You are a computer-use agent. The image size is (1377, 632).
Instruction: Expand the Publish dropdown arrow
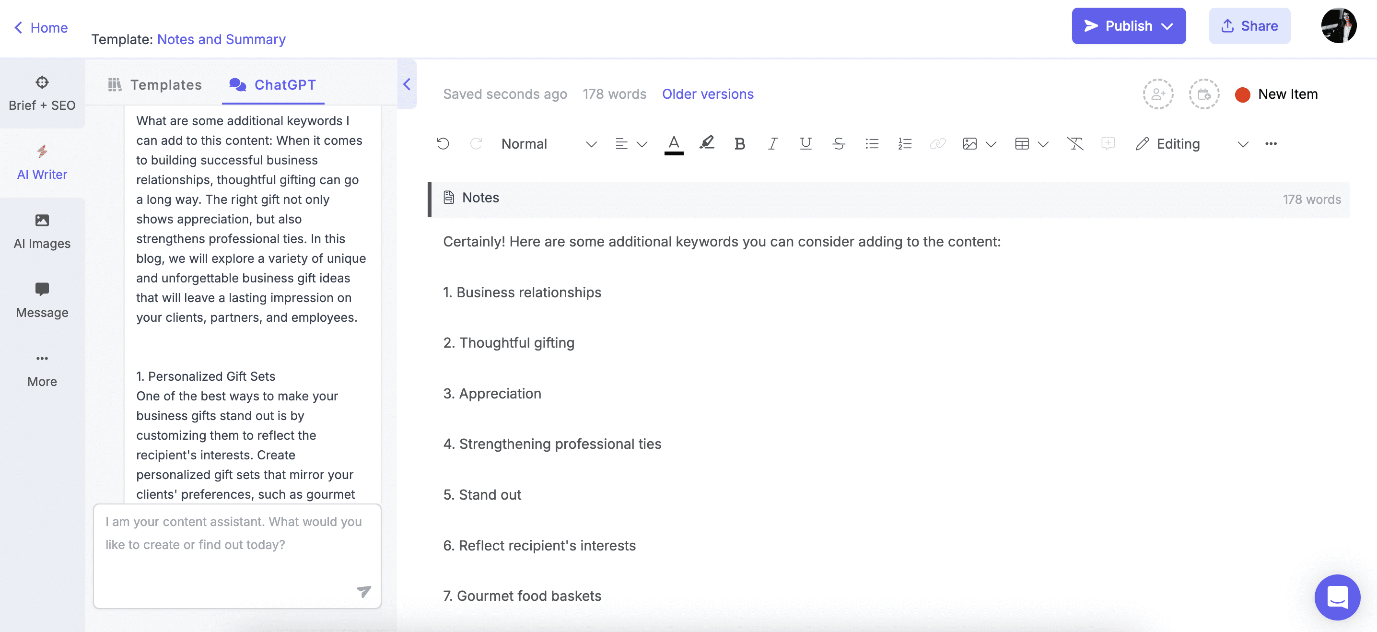[x=1167, y=26]
